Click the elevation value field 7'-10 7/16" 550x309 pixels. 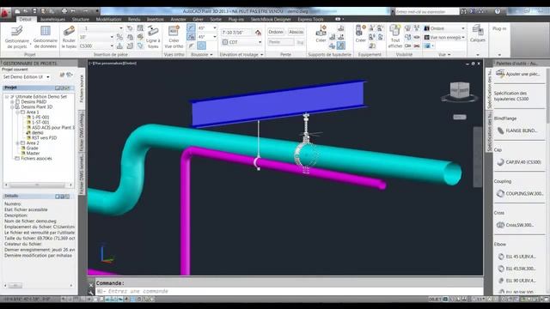pos(237,33)
